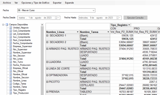
Task: Collapse the LINEA DE CORTE row group
Action: (47, 69)
